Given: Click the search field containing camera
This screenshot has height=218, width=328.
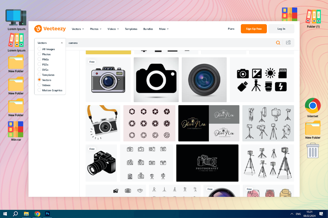Looking at the screenshot, I should 170,43.
